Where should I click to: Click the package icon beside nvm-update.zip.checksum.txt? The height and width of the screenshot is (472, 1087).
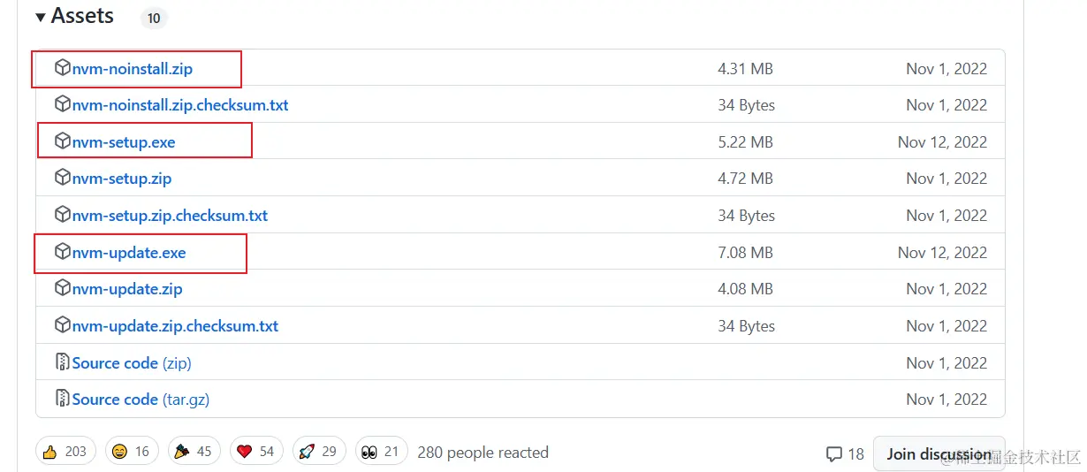pos(62,325)
